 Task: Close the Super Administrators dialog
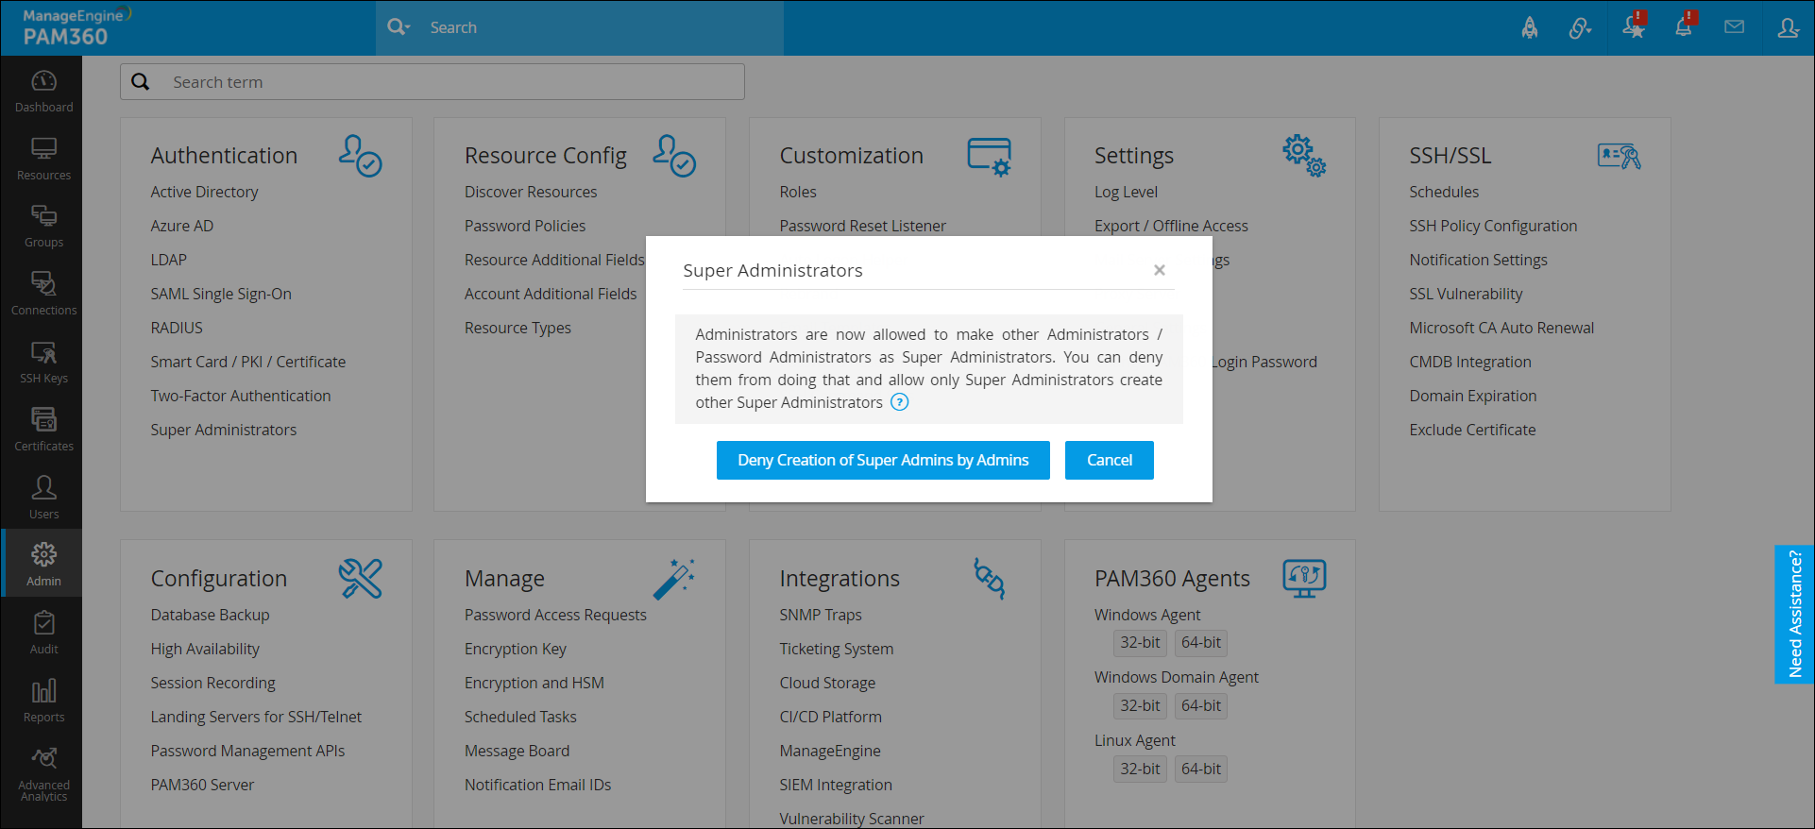[x=1159, y=270]
